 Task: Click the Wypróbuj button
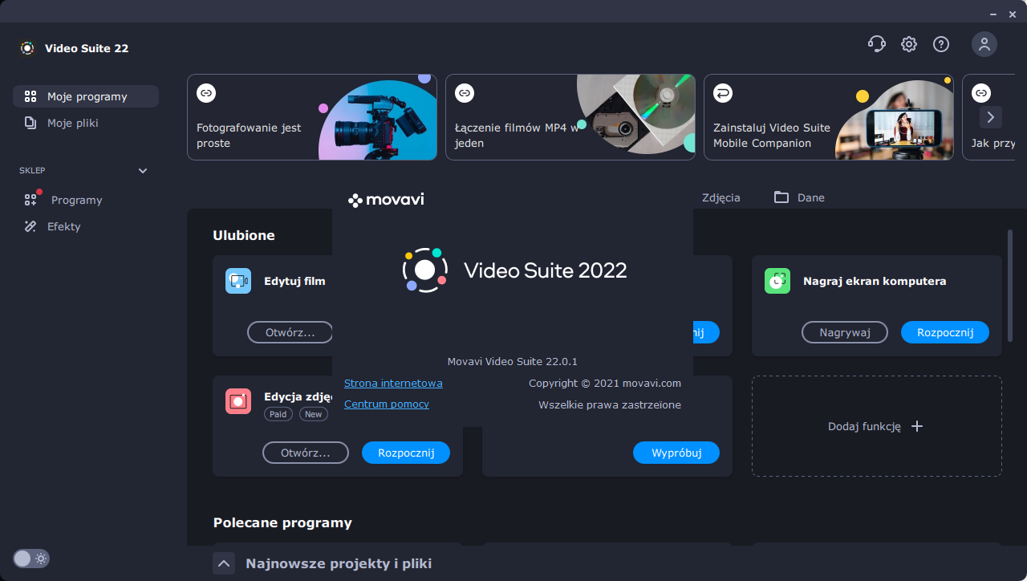click(x=676, y=453)
